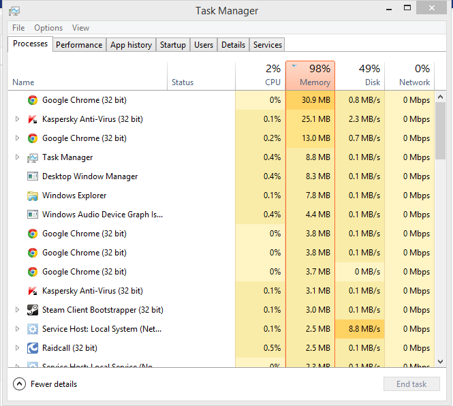This screenshot has height=406, width=453.
Task: Click the Task Manager process row icon
Action: tap(33, 158)
